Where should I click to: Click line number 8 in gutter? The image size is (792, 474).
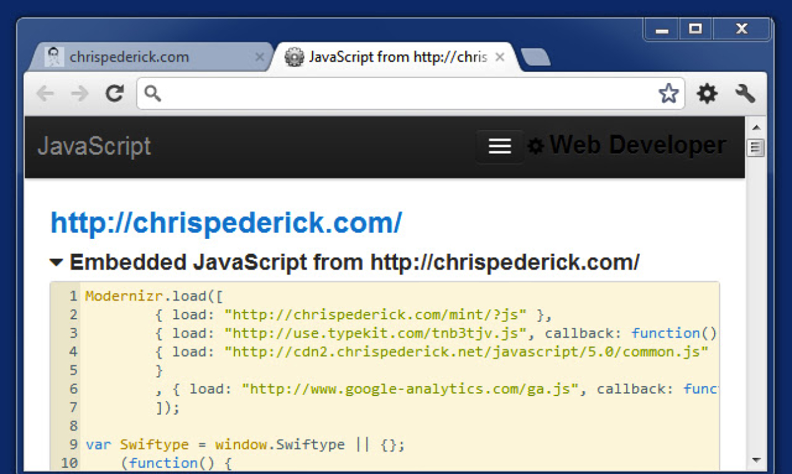click(x=74, y=426)
